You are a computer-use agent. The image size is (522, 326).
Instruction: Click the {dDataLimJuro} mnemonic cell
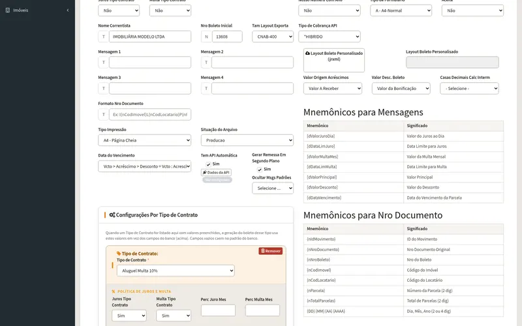[x=353, y=146]
